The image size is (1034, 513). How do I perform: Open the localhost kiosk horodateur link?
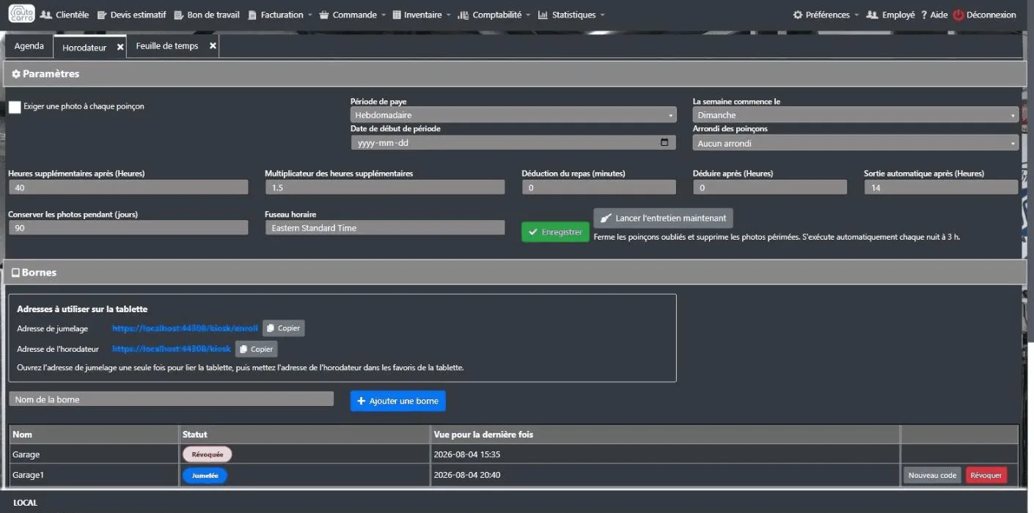[x=172, y=349]
